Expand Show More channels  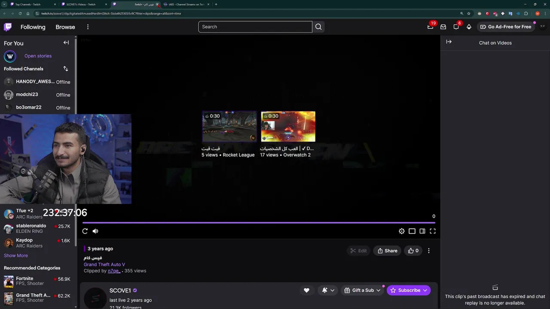(16, 255)
